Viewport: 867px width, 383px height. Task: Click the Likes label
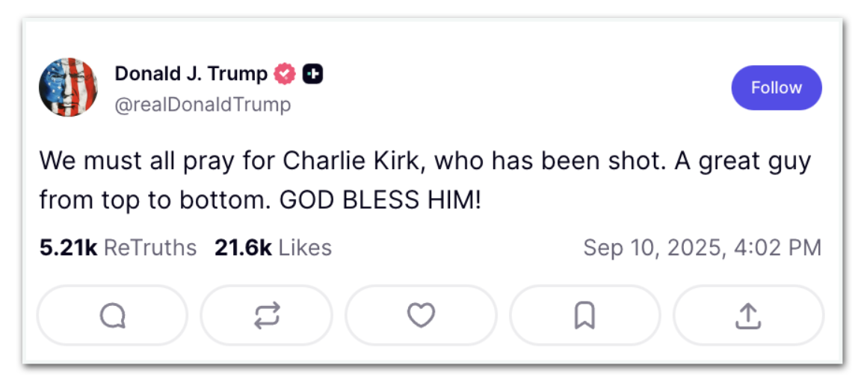305,248
